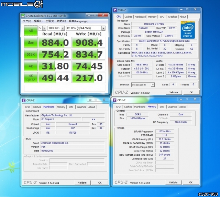The height and width of the screenshot is (197, 220).
Task: Start the Seq benchmark test
Action: [x=31, y=42]
